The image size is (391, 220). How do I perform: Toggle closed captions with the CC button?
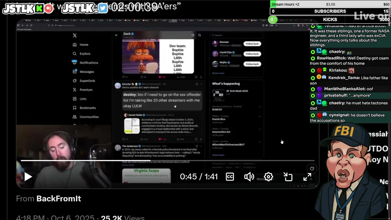[230, 177]
